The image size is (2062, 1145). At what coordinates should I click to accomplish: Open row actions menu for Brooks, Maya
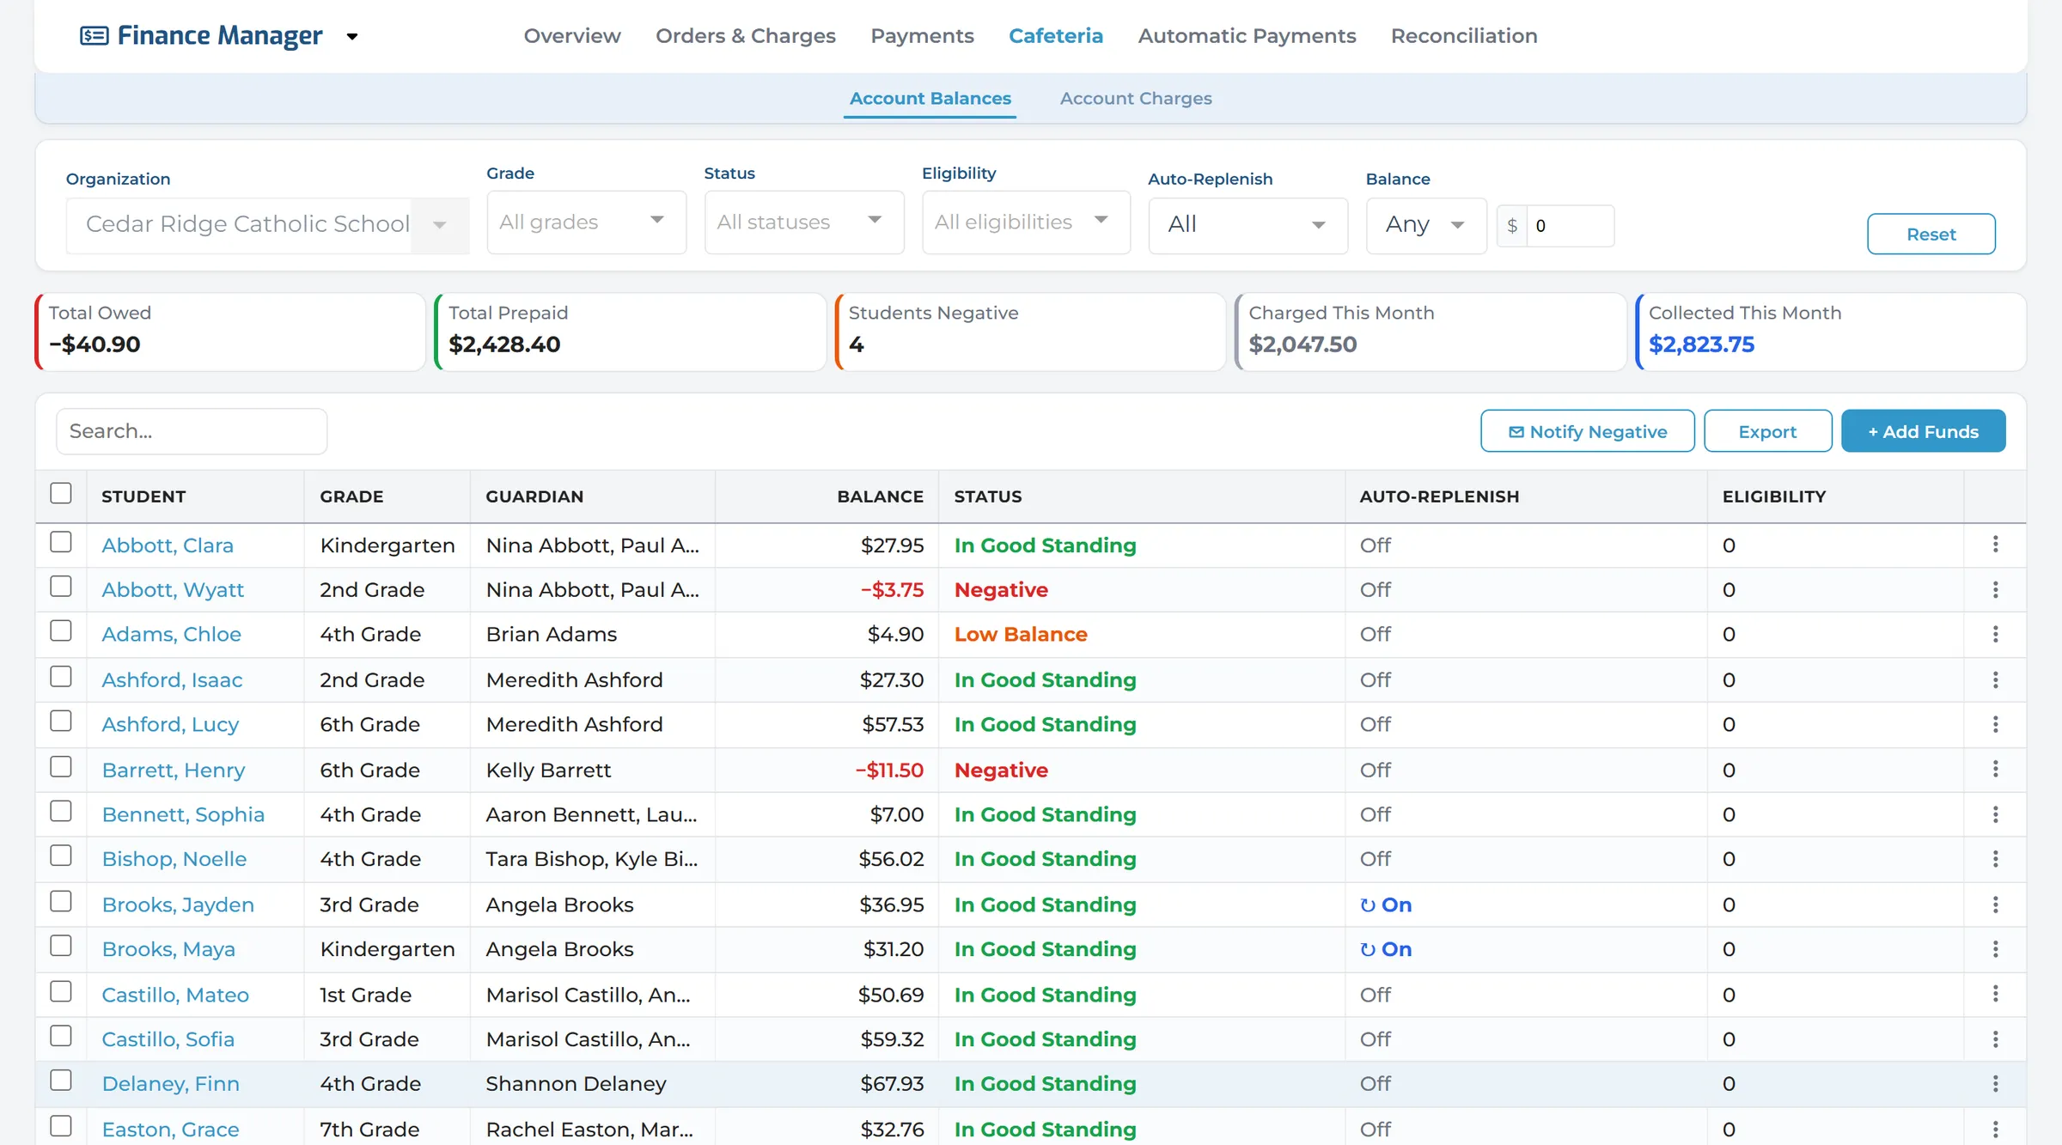1995,949
